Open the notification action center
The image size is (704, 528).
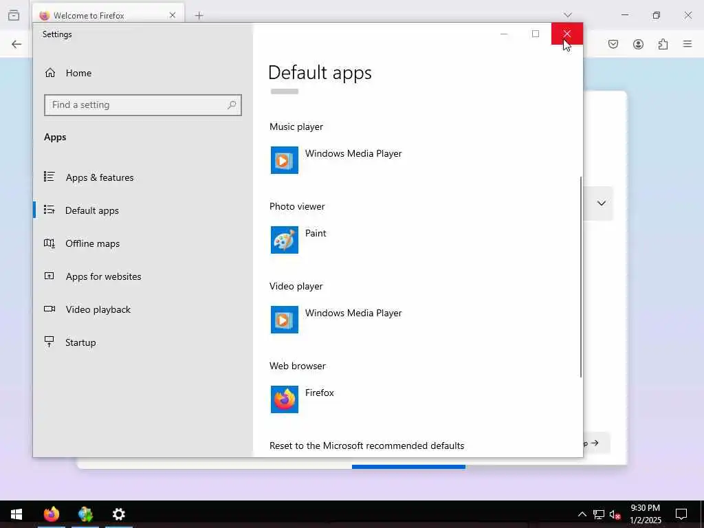(x=681, y=514)
